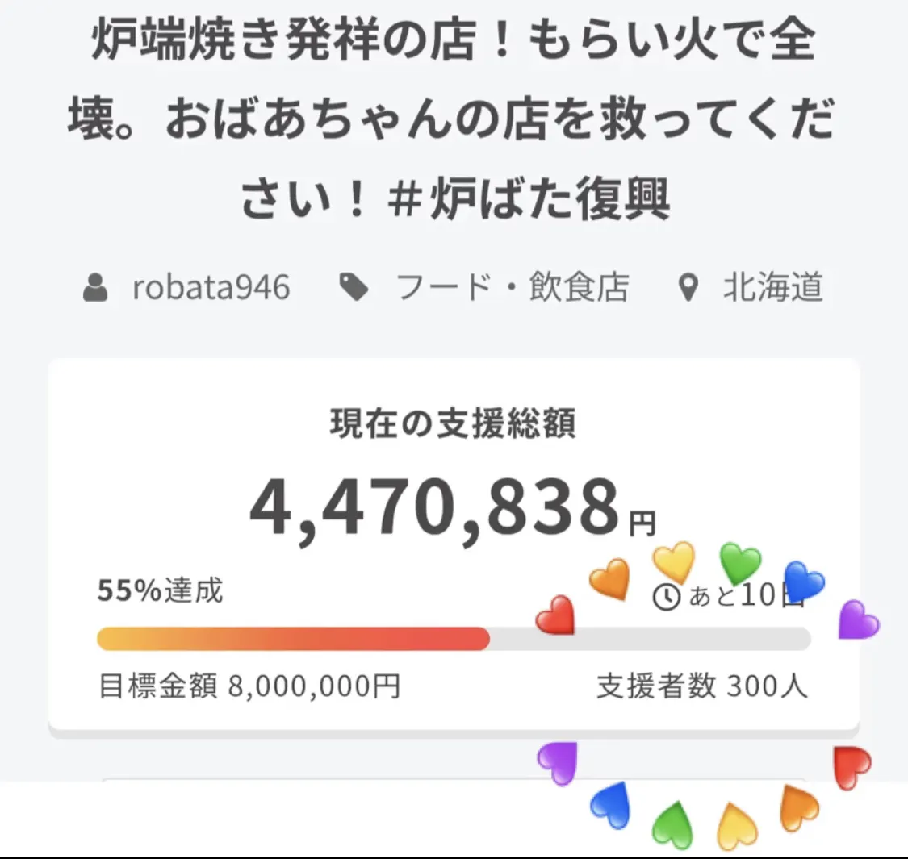This screenshot has height=859, width=908.
Task: Tap the green heart below the funding card
Action: coord(672,824)
